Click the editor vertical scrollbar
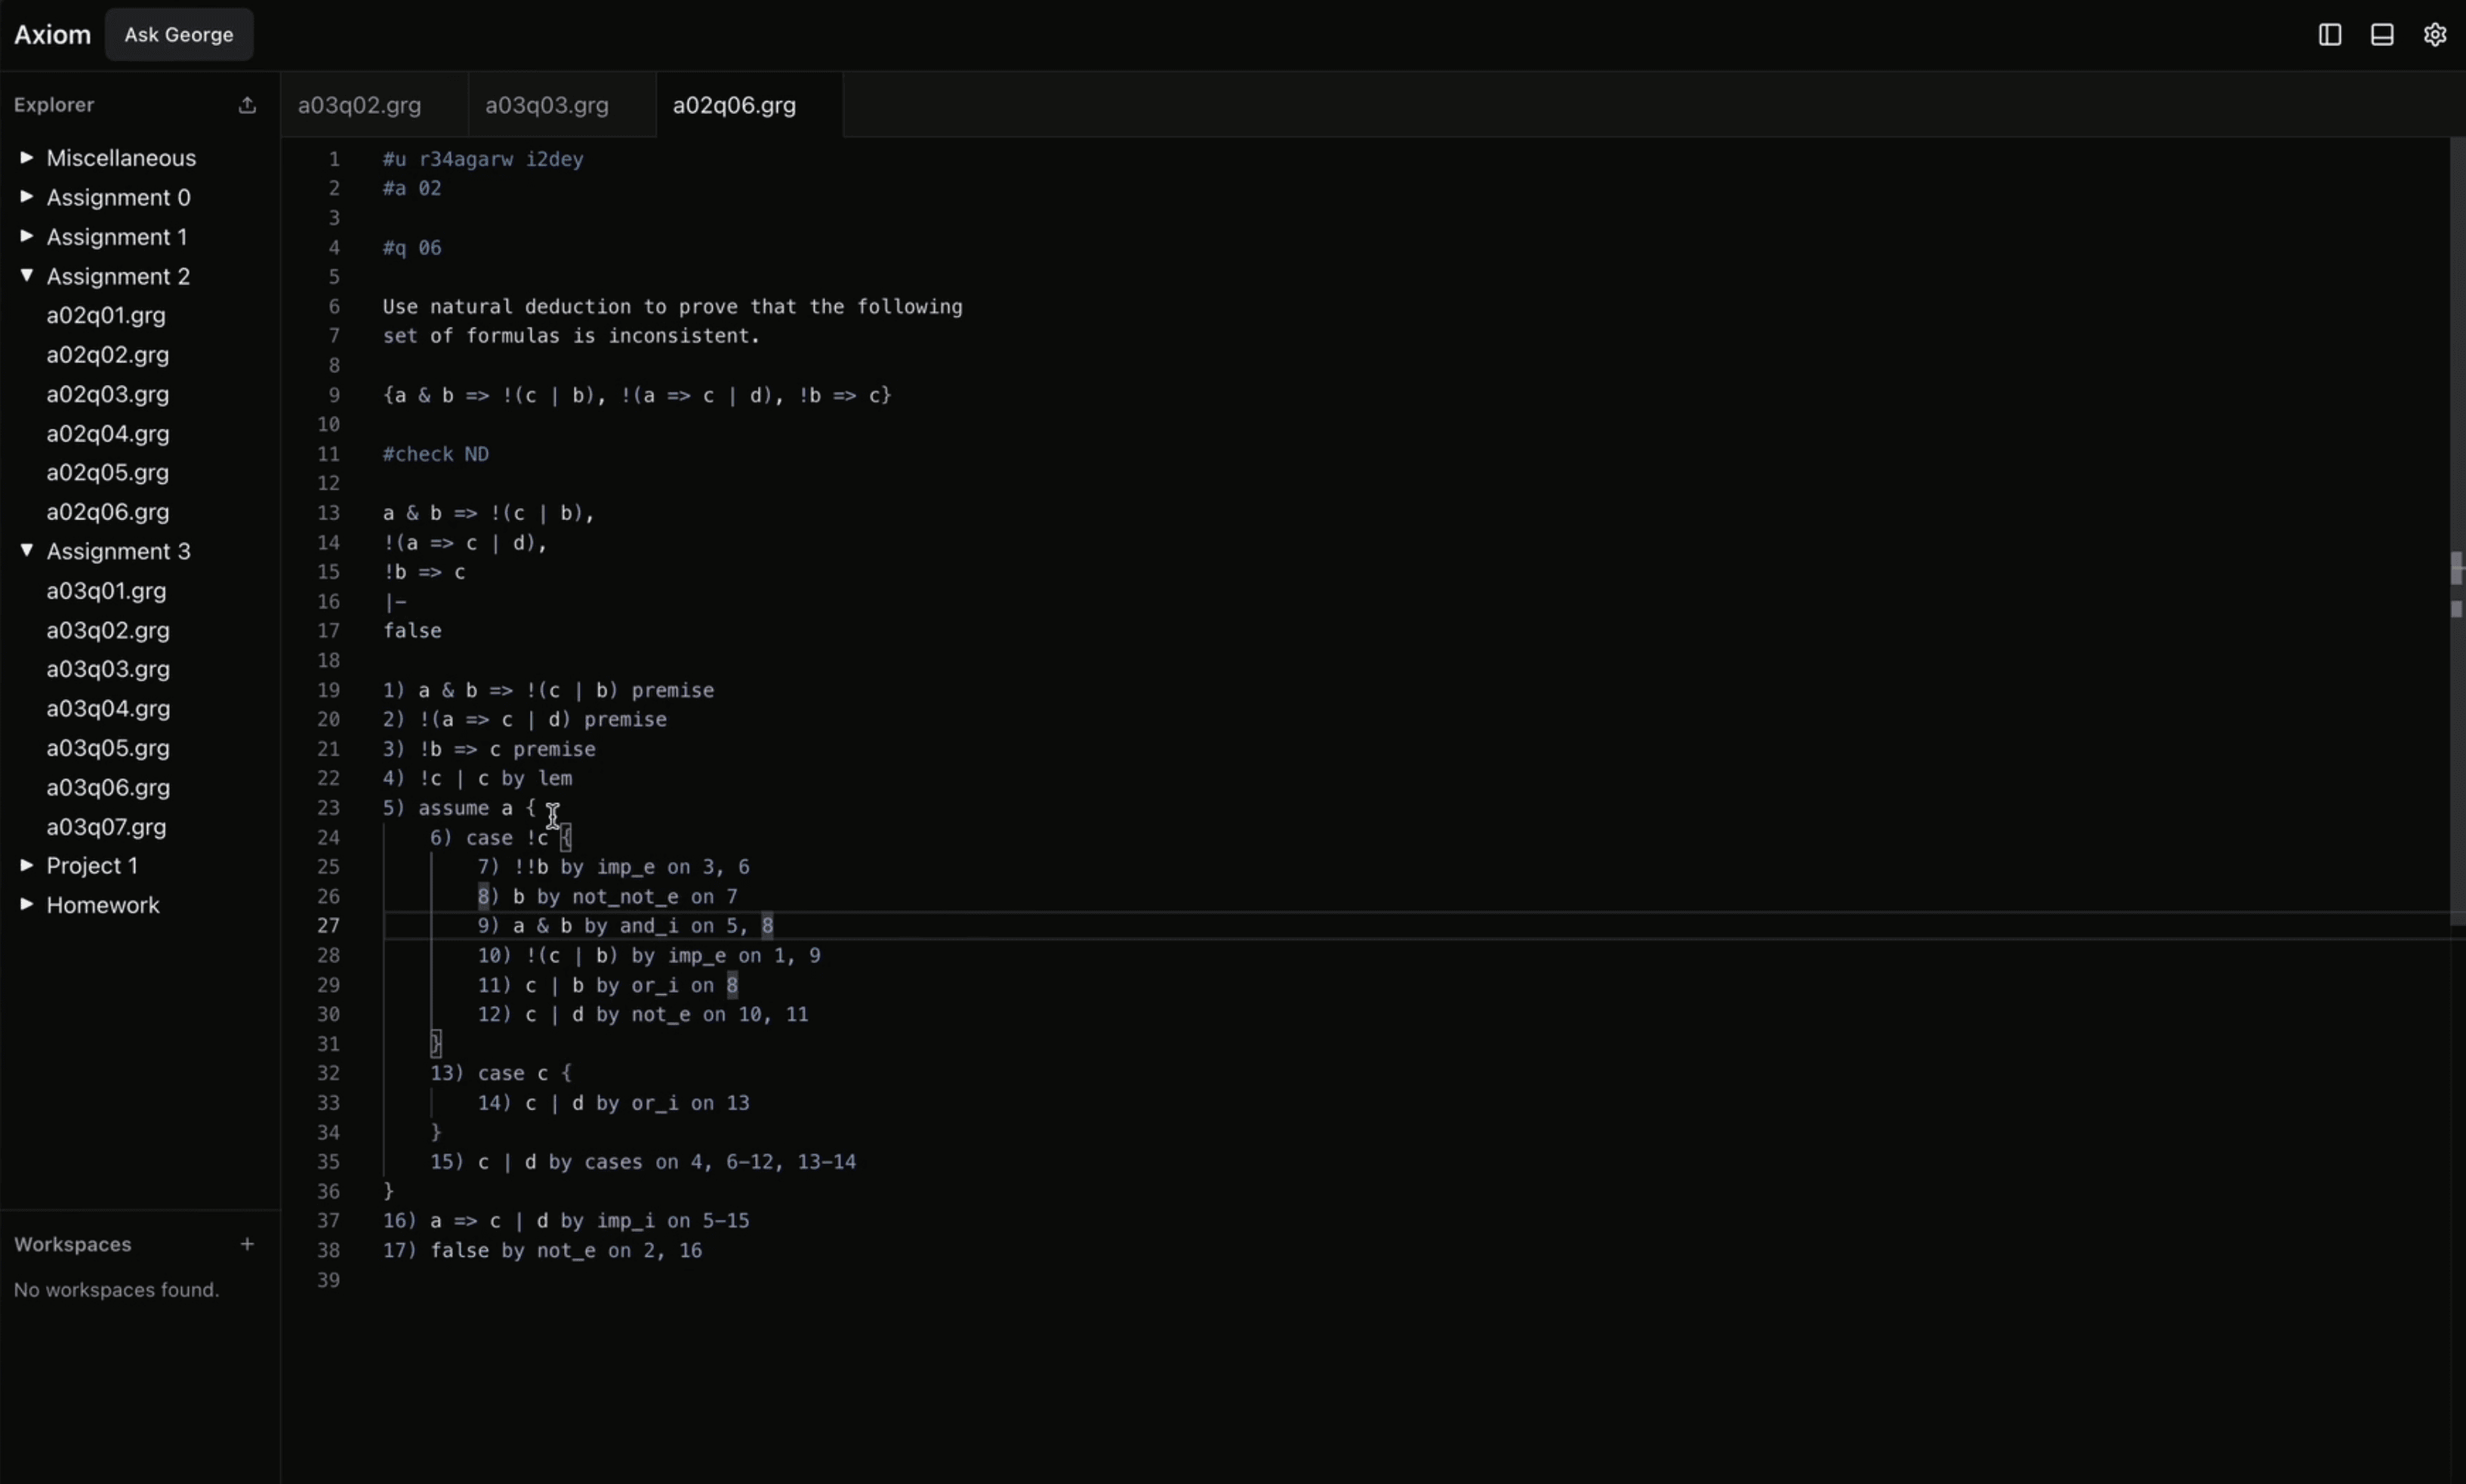 2457,531
